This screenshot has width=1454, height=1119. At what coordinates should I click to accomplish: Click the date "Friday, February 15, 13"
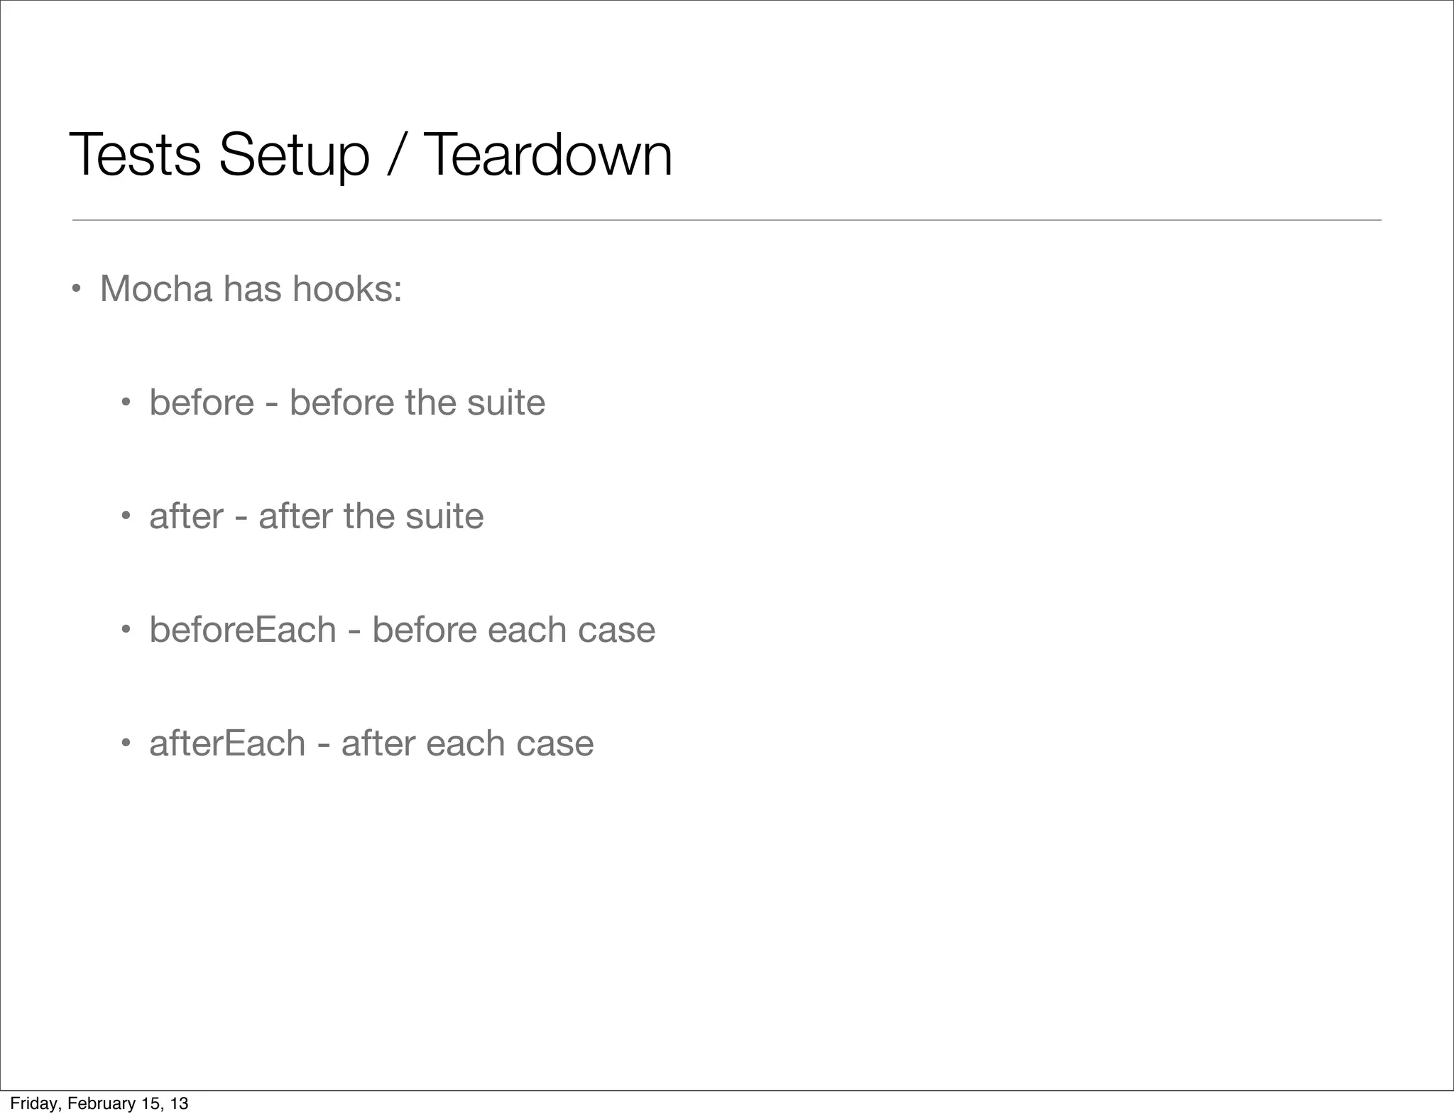(x=99, y=1103)
